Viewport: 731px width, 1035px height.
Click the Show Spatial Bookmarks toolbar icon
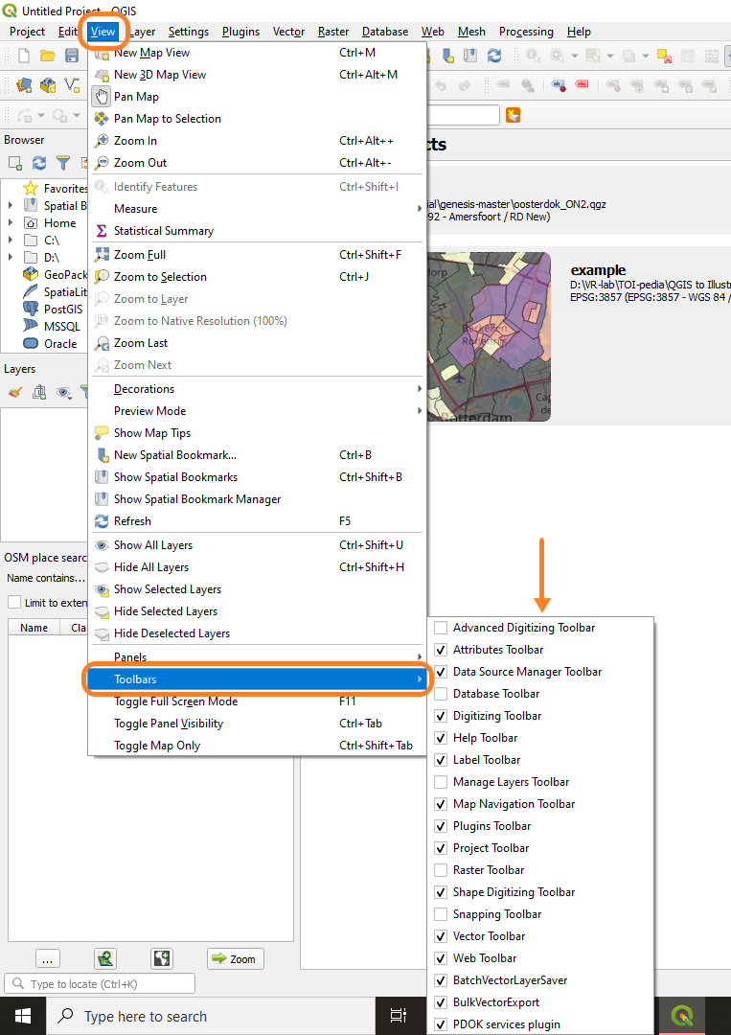point(470,56)
